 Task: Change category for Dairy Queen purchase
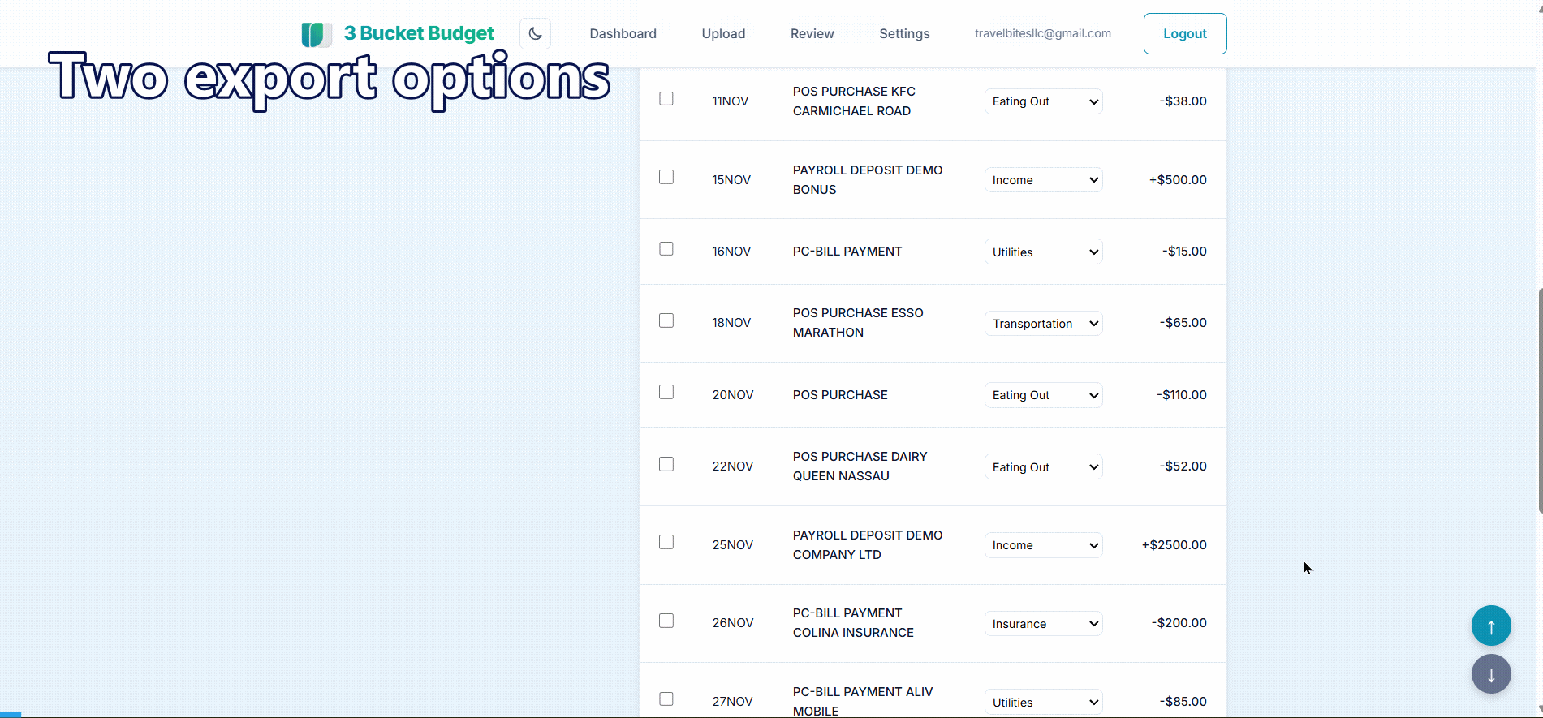coord(1043,467)
